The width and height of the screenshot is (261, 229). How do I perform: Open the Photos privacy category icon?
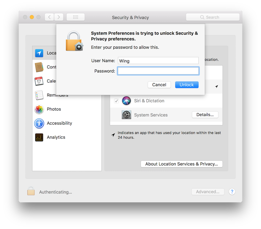click(x=39, y=109)
